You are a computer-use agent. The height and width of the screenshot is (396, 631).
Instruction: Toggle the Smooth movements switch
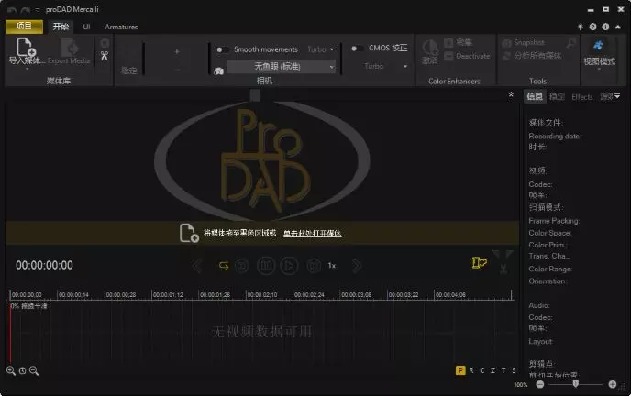tap(221, 49)
